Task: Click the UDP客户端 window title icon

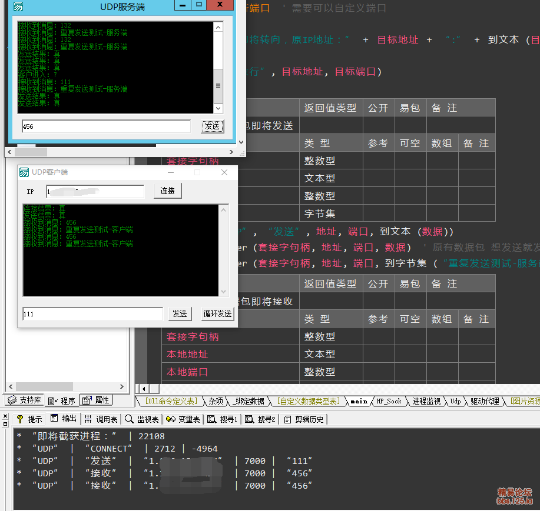Action: pyautogui.click(x=24, y=172)
